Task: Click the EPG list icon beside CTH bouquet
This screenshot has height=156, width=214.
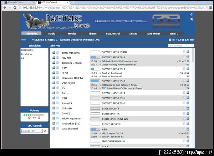Action: (x=57, y=98)
